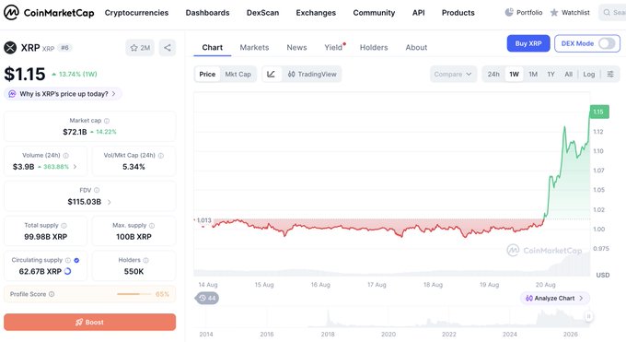Open Watchlist star in the header
This screenshot has width=626, height=342.
[x=554, y=13]
